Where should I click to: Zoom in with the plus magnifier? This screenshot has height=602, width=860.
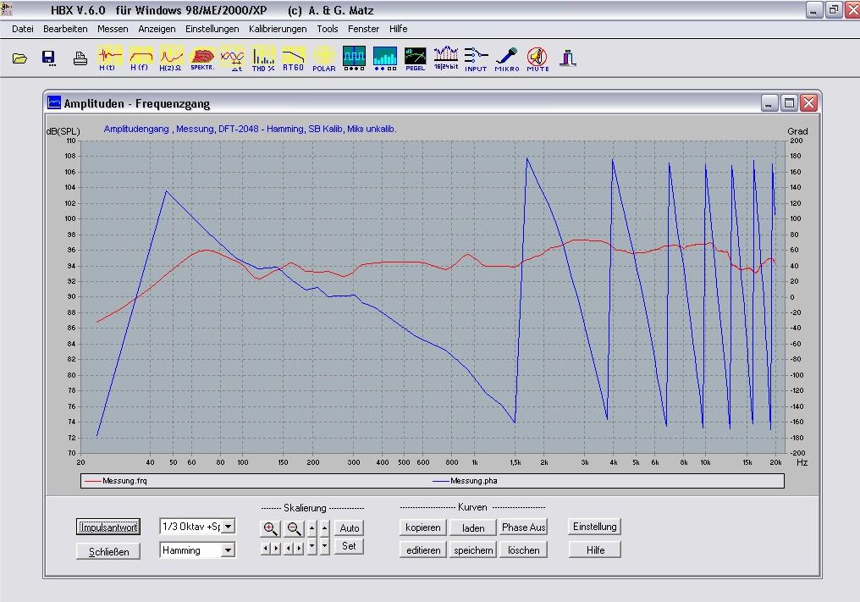(x=270, y=528)
